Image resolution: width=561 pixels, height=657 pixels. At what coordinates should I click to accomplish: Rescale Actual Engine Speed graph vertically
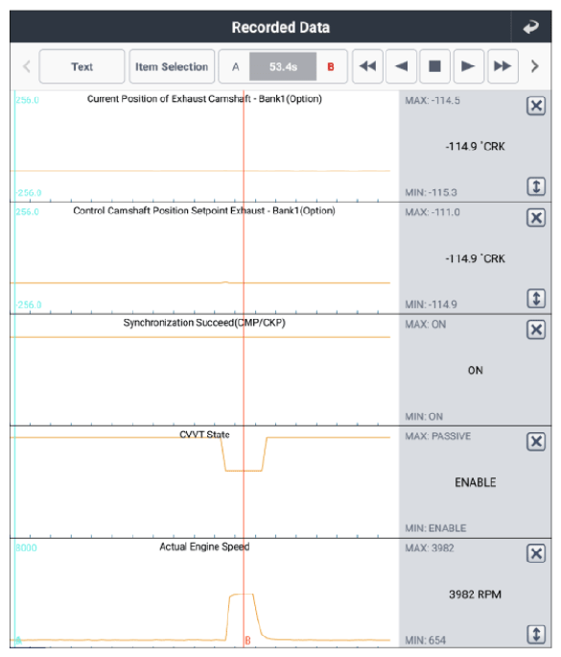tap(536, 634)
